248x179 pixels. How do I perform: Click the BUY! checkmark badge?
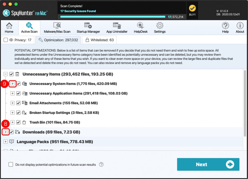192,10
